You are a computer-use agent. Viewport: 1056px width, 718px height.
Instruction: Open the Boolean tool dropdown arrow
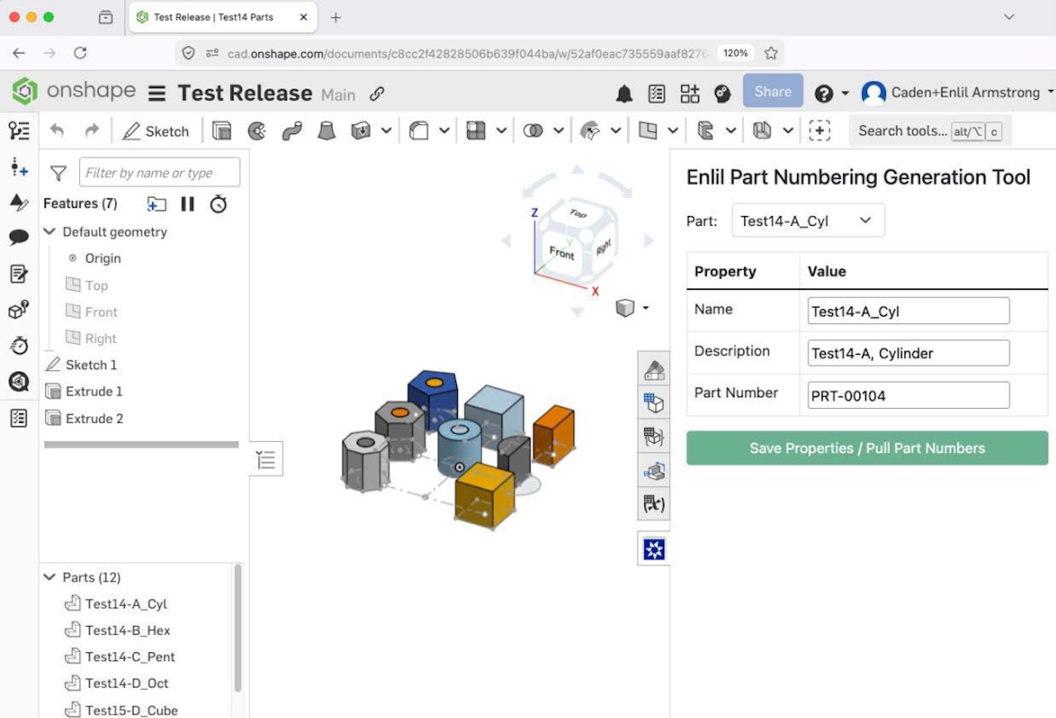(559, 130)
